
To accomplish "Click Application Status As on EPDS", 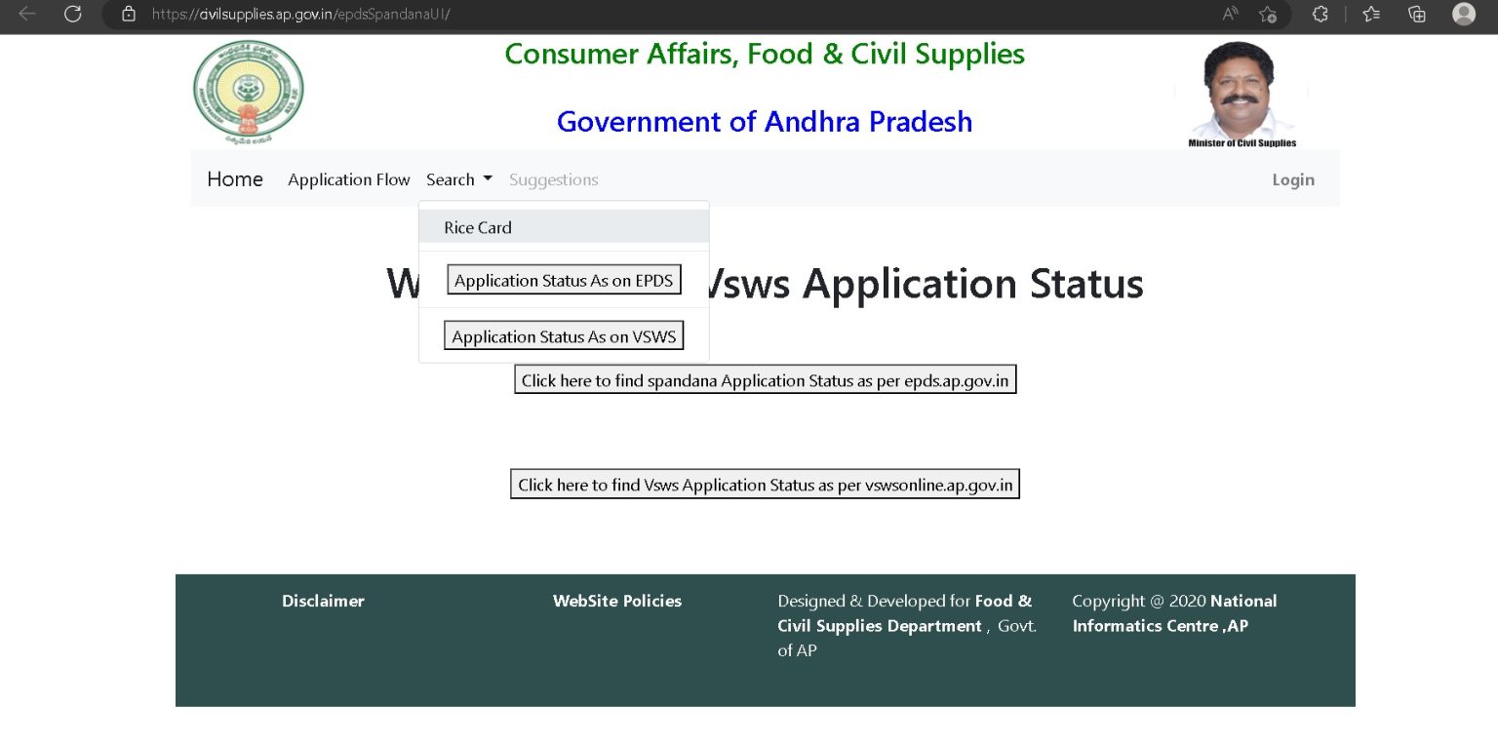I will tap(564, 280).
